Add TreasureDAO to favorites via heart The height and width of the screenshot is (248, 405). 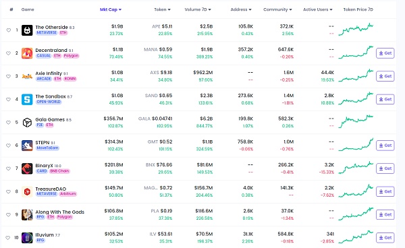(9, 191)
